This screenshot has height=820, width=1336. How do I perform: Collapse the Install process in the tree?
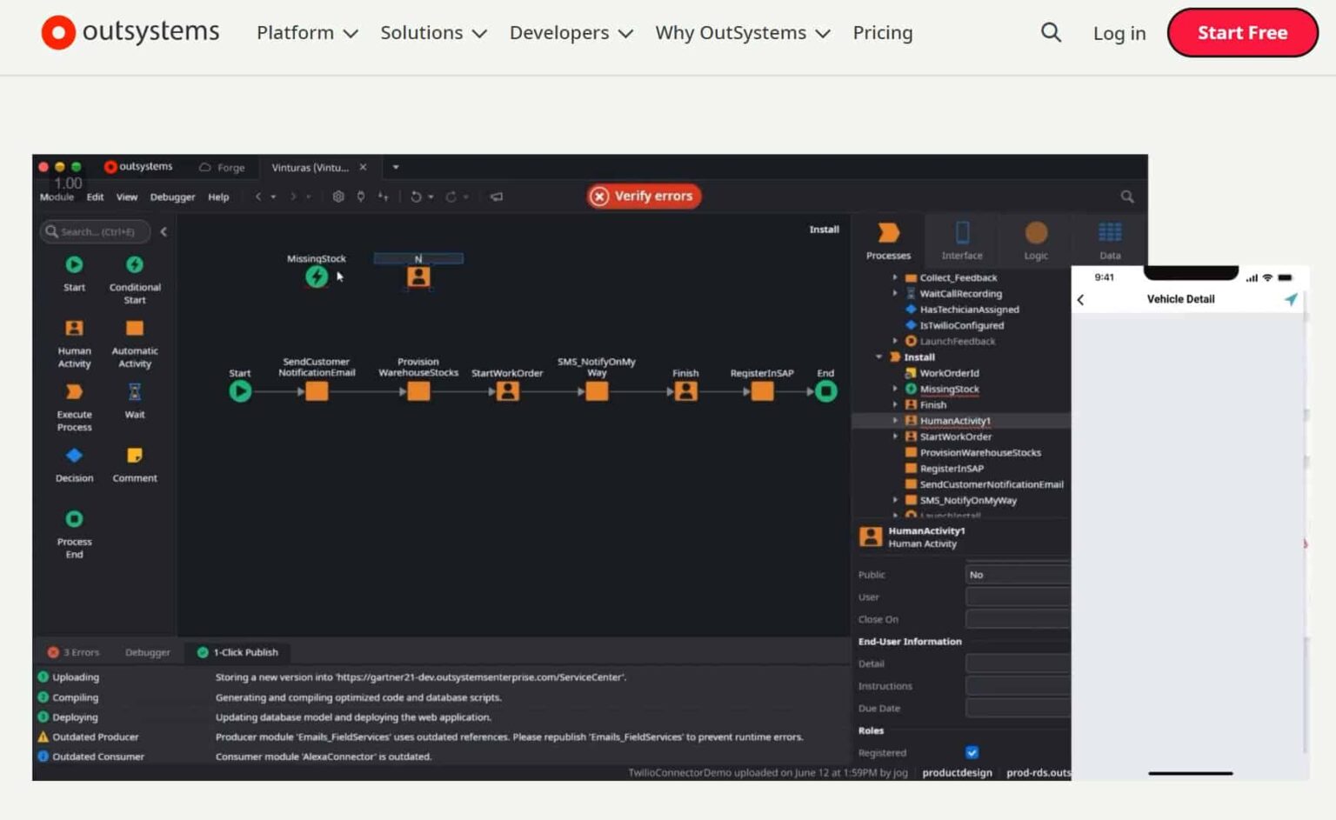[x=878, y=357]
